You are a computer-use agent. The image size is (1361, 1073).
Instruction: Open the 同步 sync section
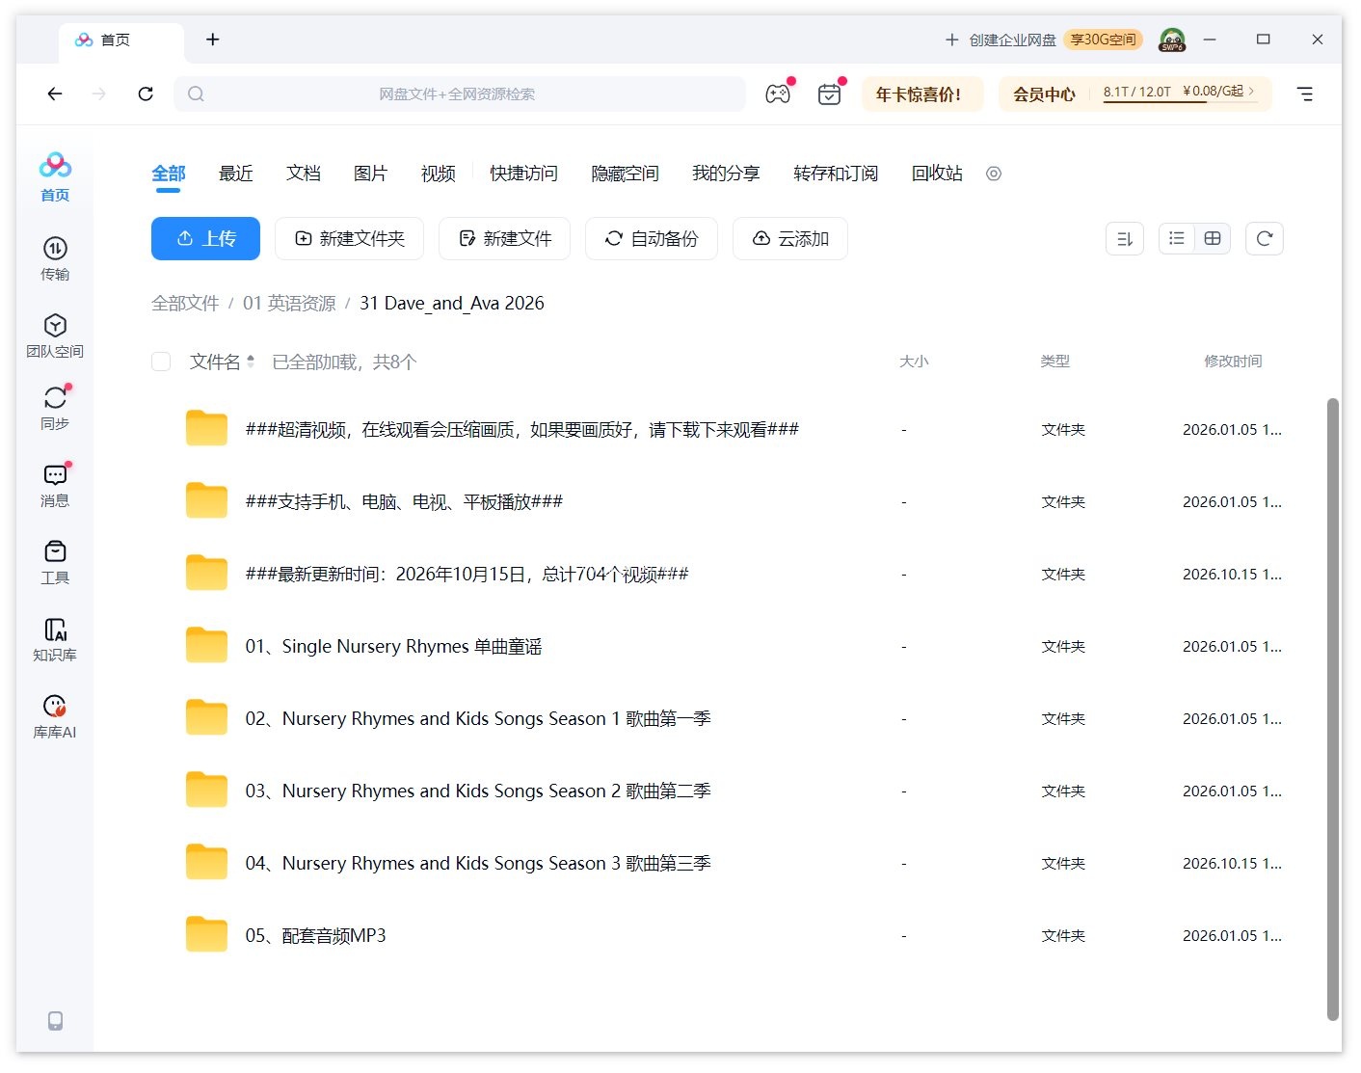[x=55, y=408]
